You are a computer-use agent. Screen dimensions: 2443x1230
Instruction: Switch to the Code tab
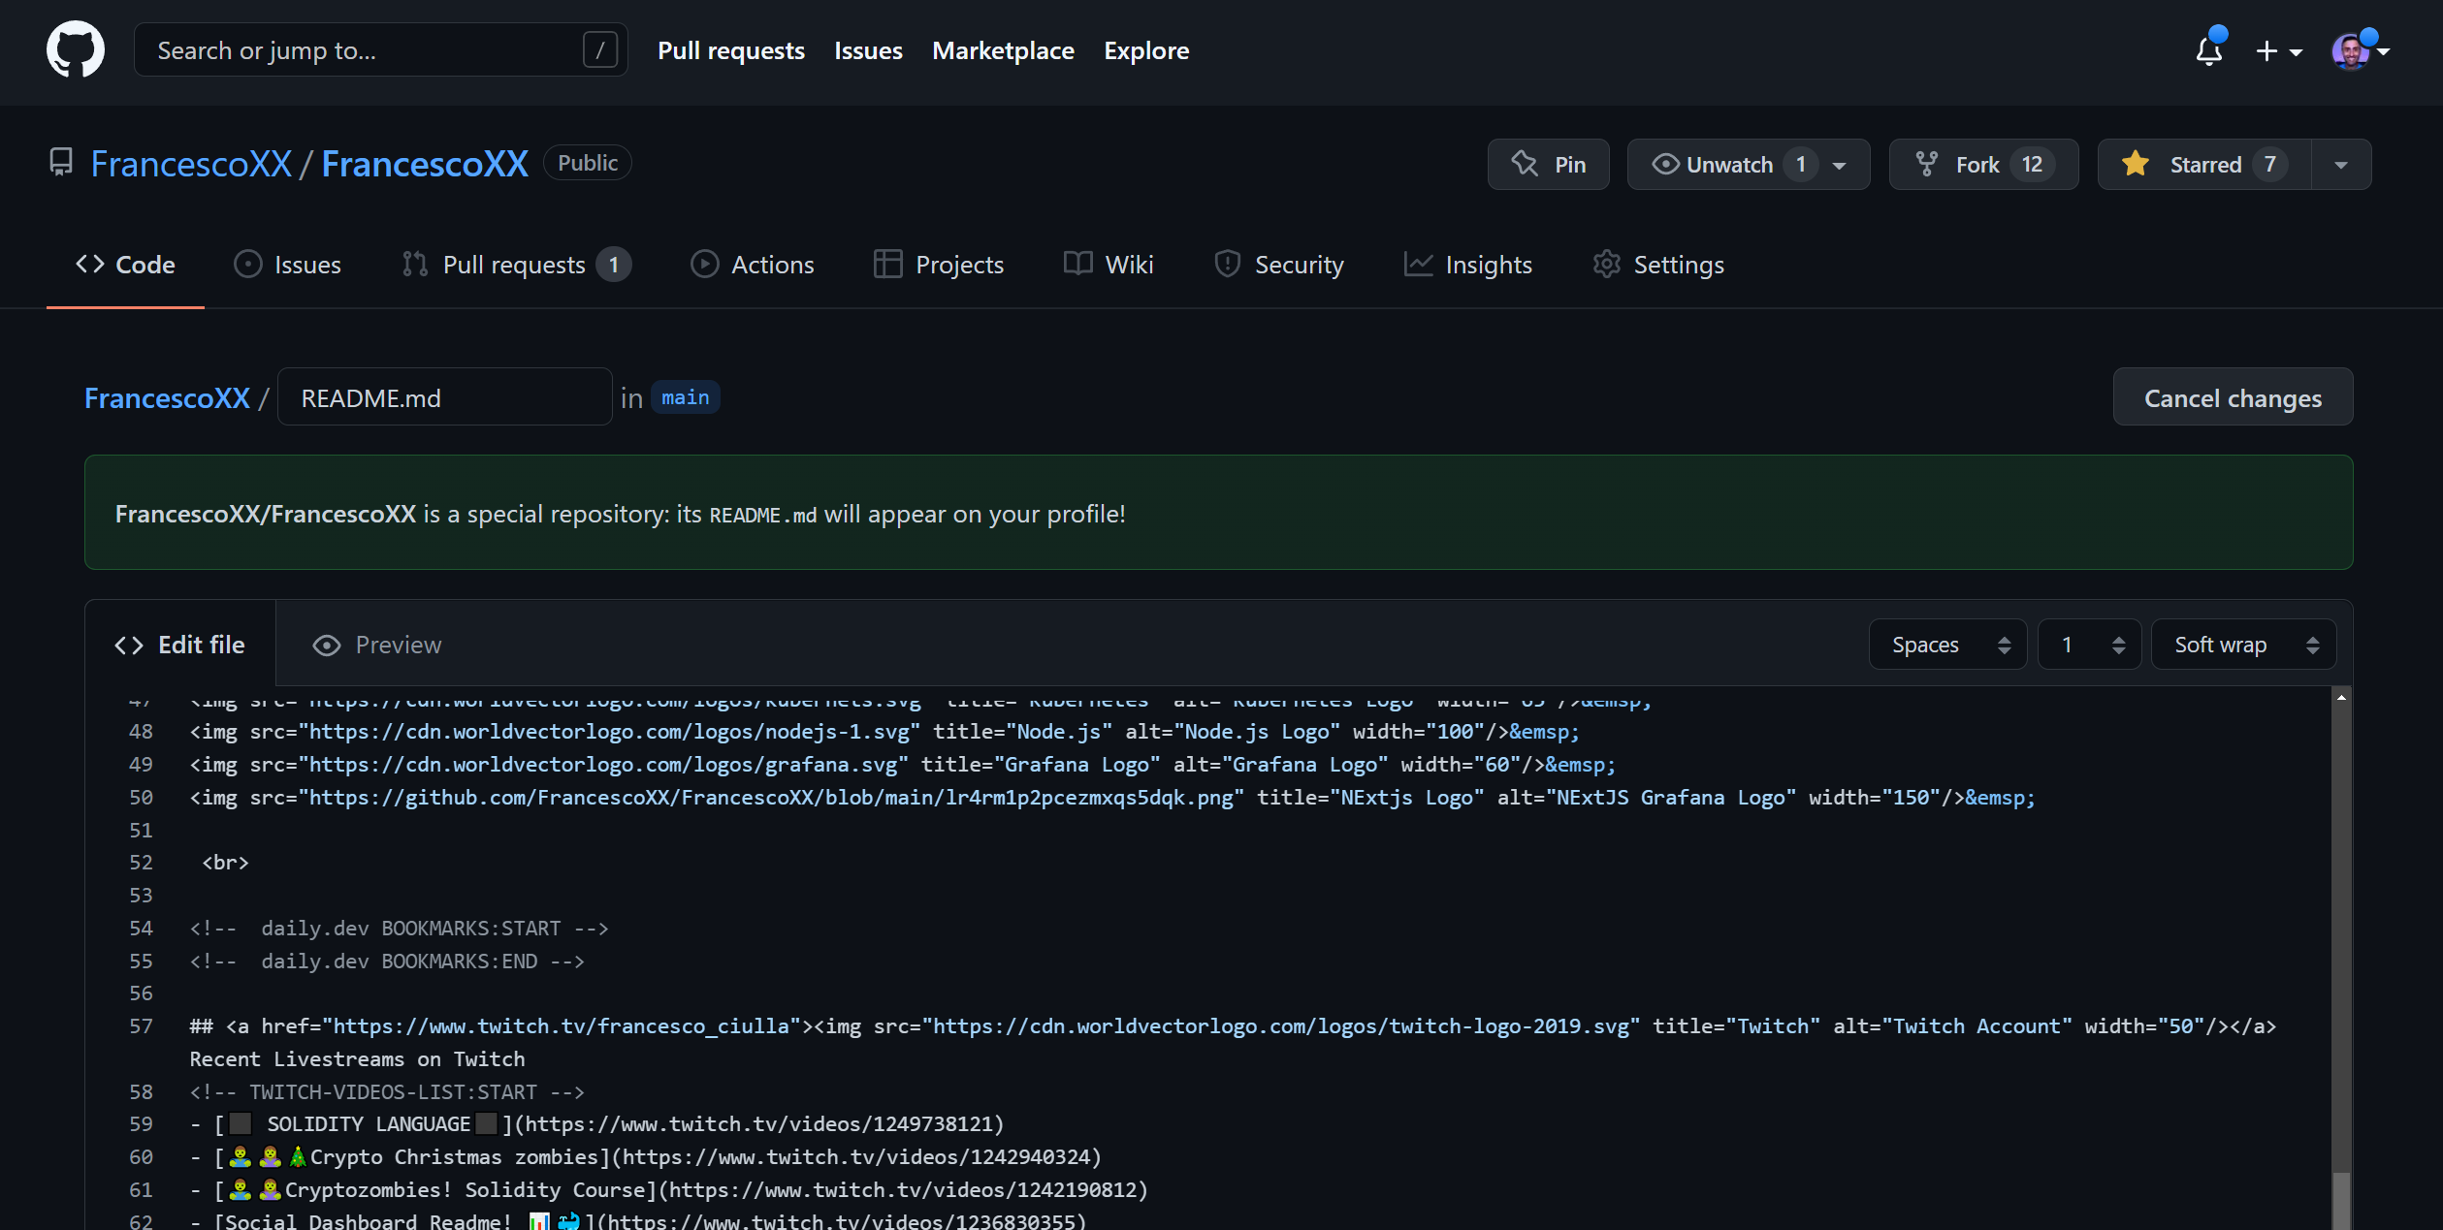(x=126, y=265)
